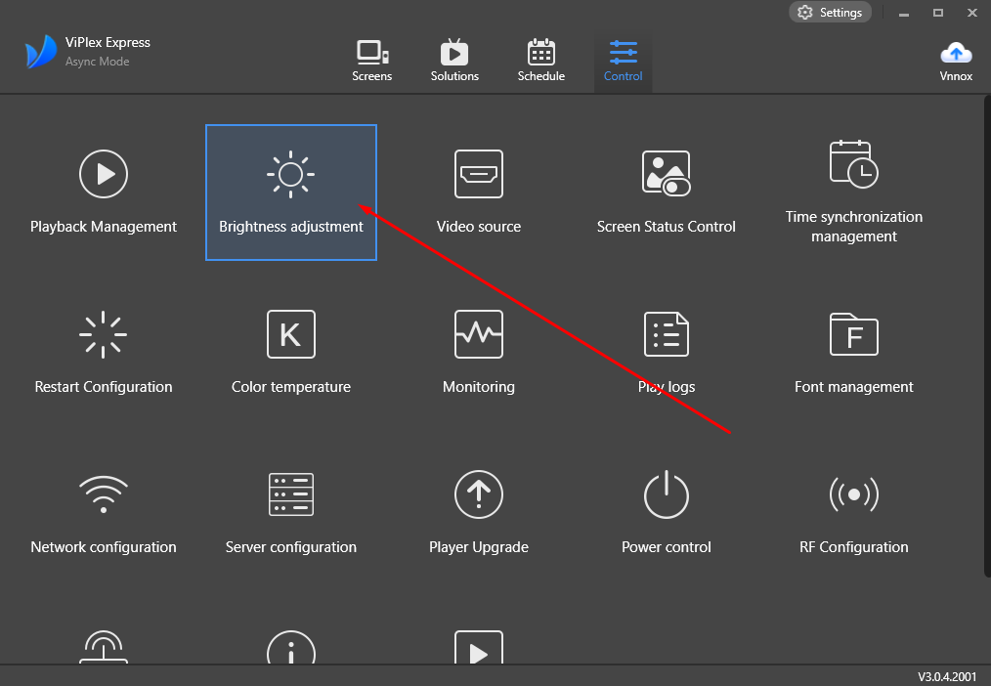Open Screen Status Control
The width and height of the screenshot is (991, 686).
tap(667, 193)
